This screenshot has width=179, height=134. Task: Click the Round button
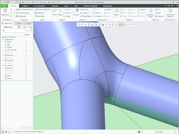click(98, 13)
